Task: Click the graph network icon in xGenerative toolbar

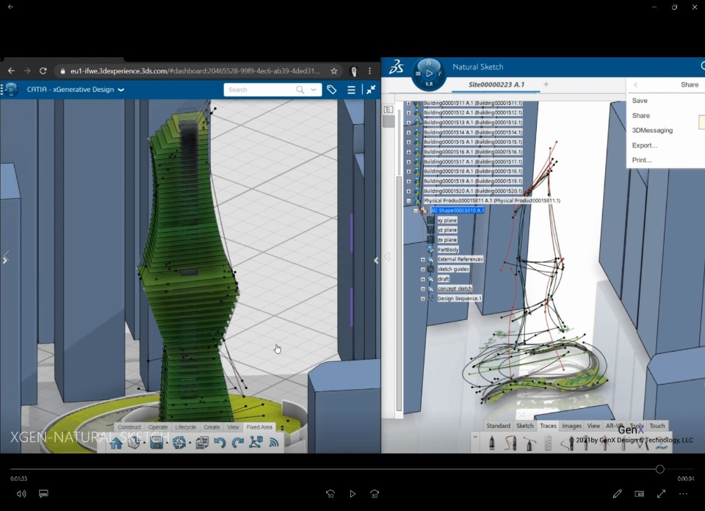Action: [256, 443]
